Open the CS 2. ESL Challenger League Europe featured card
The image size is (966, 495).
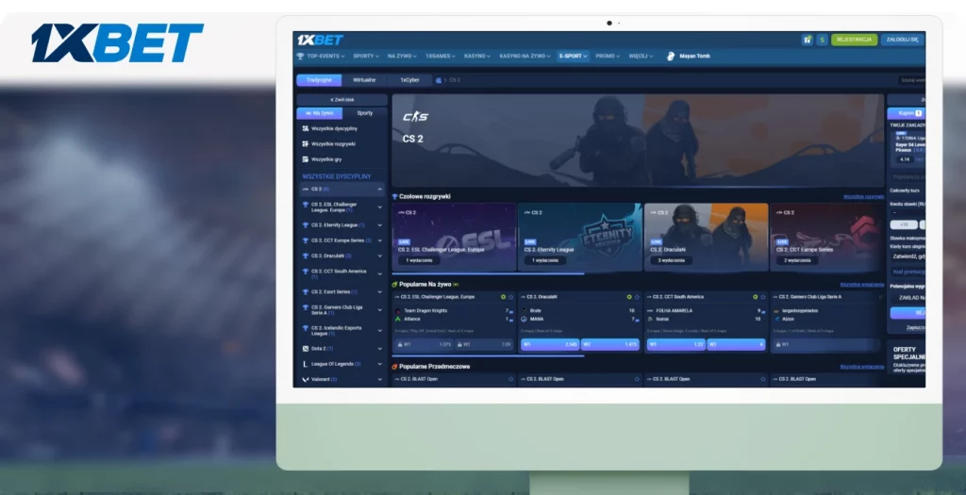click(454, 237)
